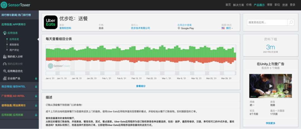The image size is (301, 129).
Task: Click the Uber Eats app icon
Action: coord(51,22)
